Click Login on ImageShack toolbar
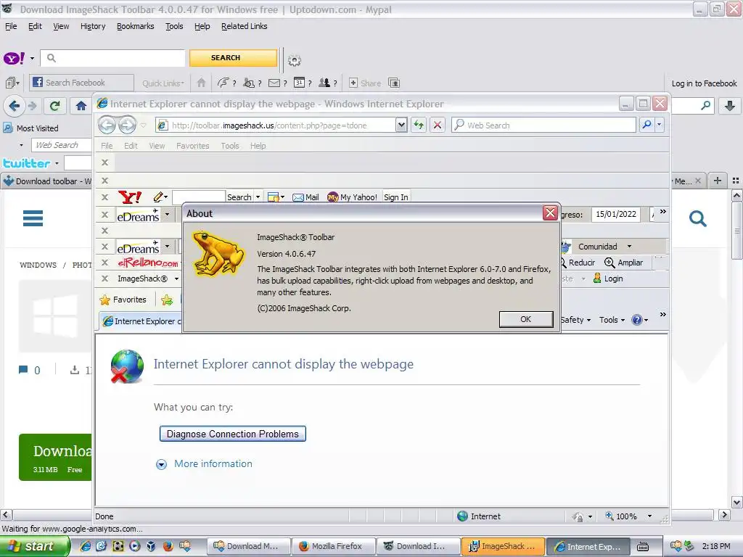The width and height of the screenshot is (743, 557). (608, 278)
